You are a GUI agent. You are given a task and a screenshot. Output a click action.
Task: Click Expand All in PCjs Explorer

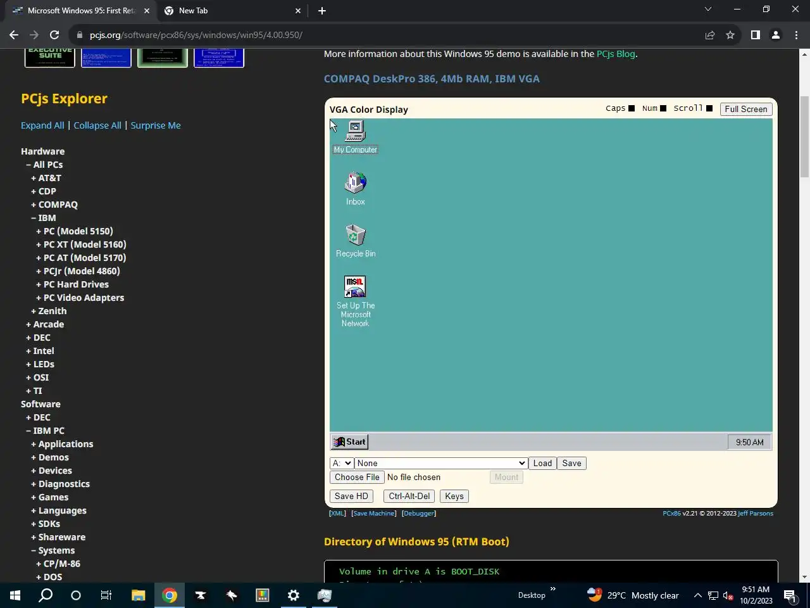coord(42,125)
